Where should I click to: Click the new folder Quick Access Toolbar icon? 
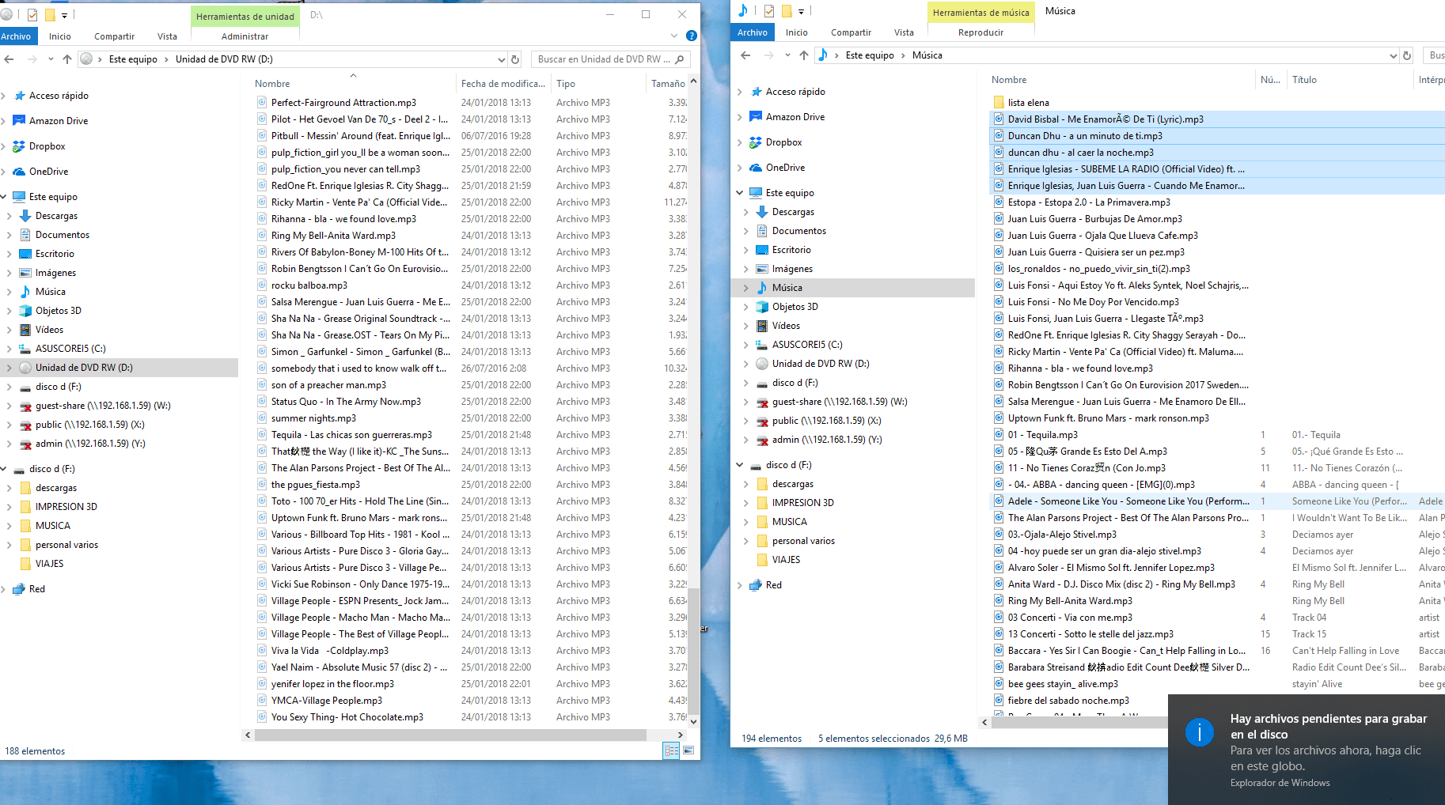49,13
